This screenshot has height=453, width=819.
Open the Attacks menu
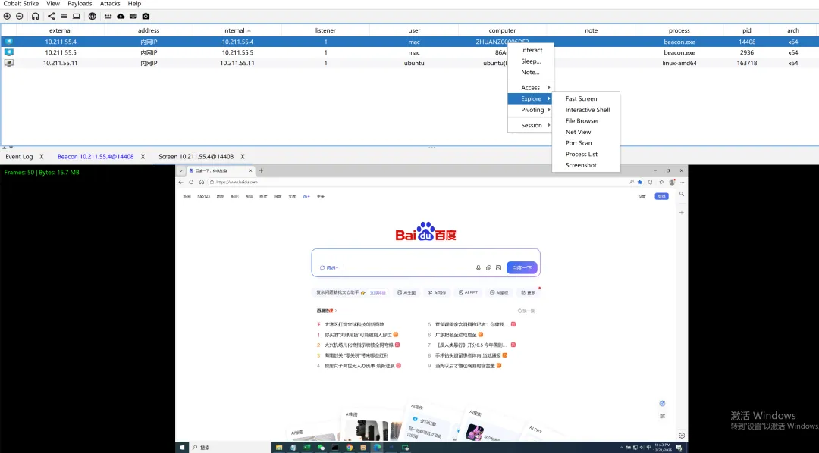(110, 4)
